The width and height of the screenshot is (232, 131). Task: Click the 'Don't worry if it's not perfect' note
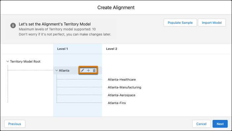[65, 34]
